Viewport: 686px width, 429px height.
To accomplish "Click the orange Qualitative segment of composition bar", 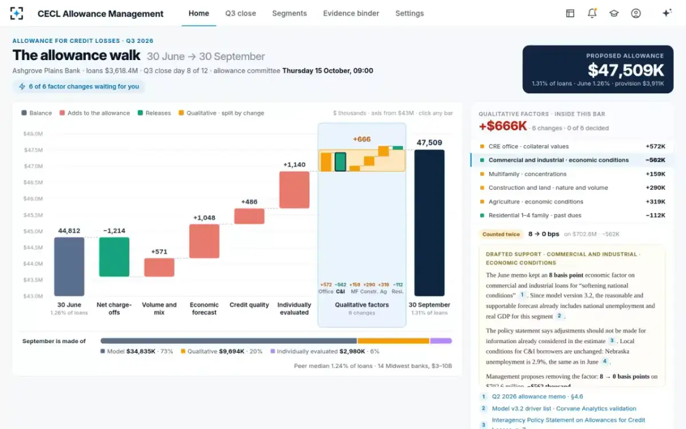I will tap(393, 341).
